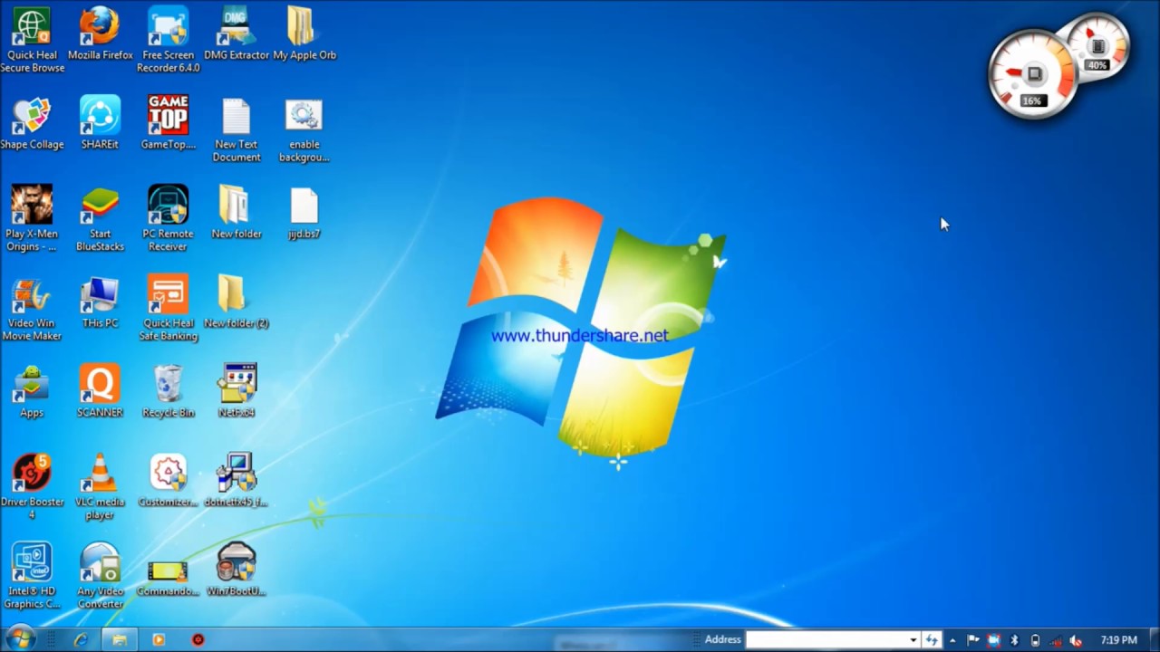Open the Windows Start menu orb
The width and height of the screenshot is (1160, 652).
point(20,638)
